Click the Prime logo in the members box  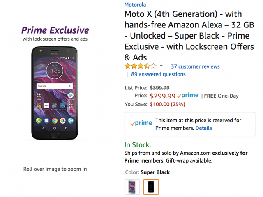click(x=141, y=124)
